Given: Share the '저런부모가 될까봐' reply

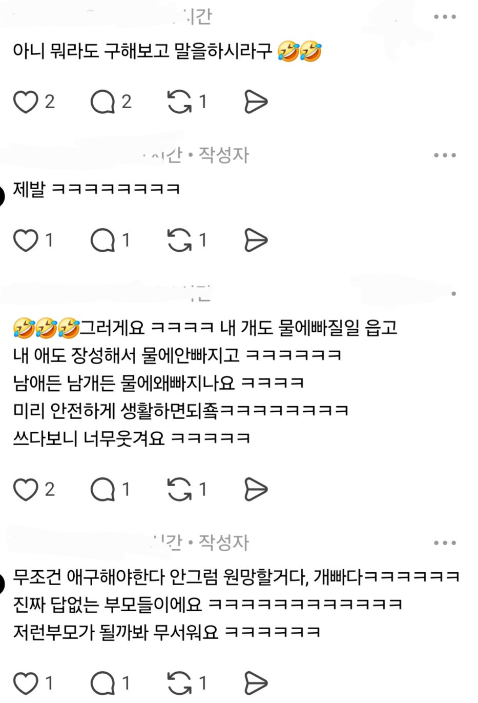Looking at the screenshot, I should [256, 683].
